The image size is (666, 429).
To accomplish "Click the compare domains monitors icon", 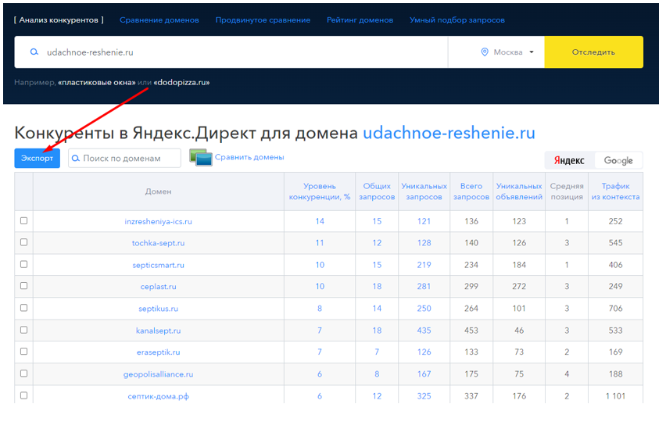I will pos(200,157).
